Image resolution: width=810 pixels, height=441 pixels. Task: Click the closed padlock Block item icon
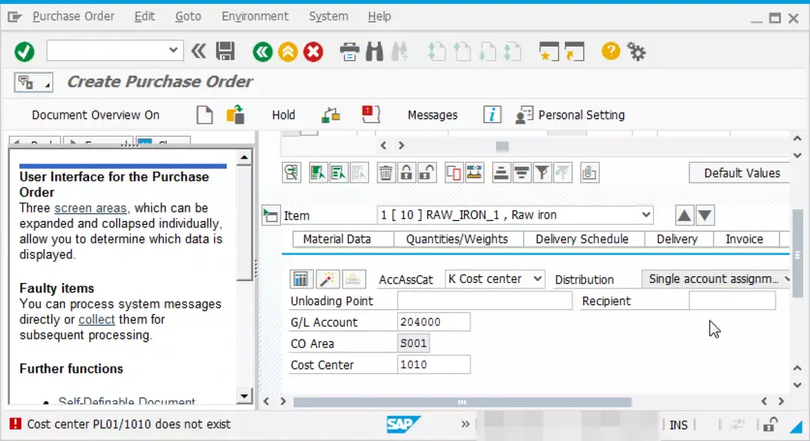click(406, 173)
